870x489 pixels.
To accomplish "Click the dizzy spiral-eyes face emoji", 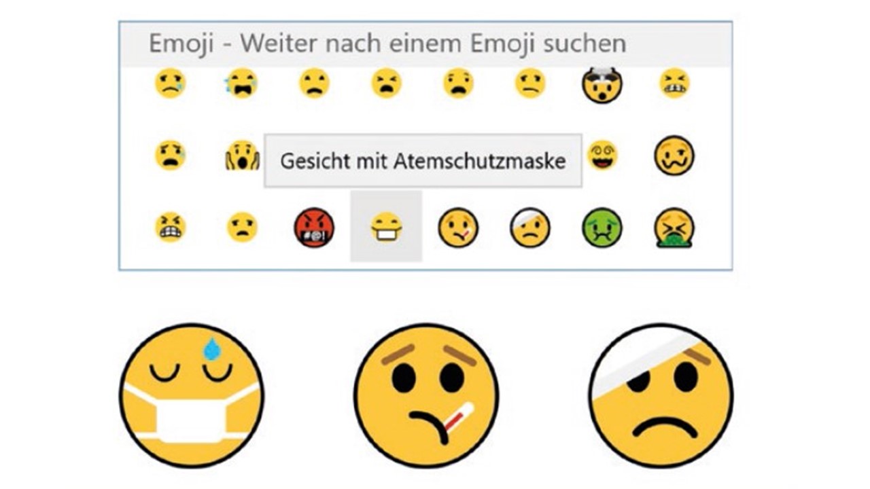I will [x=602, y=155].
